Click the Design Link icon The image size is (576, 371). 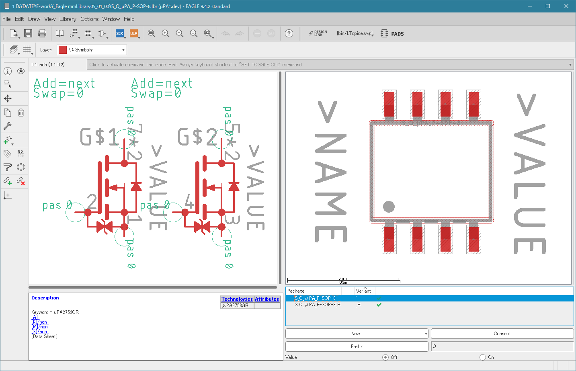(318, 33)
